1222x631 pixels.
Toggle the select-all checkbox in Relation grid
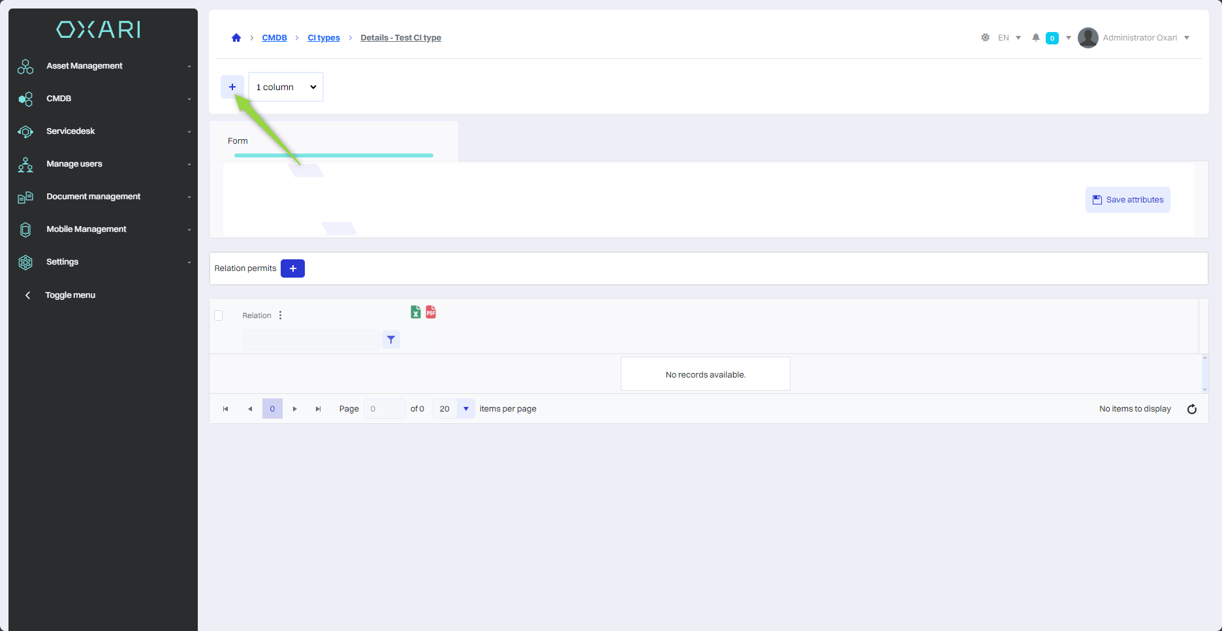click(219, 315)
